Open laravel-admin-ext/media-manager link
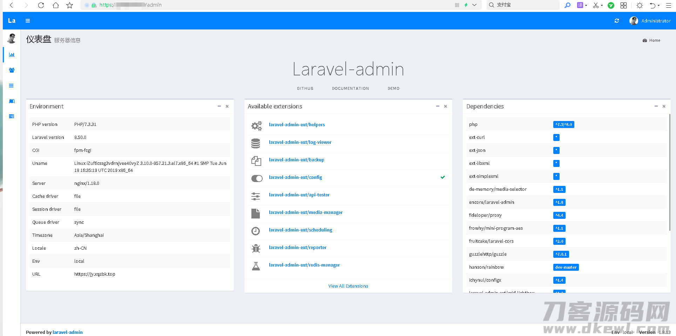 point(306,212)
